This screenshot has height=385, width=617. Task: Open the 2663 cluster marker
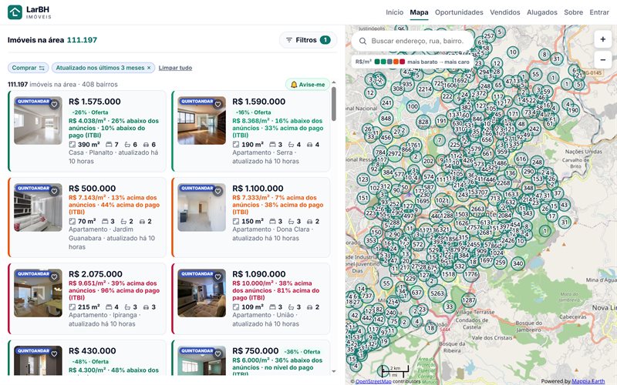(x=477, y=209)
